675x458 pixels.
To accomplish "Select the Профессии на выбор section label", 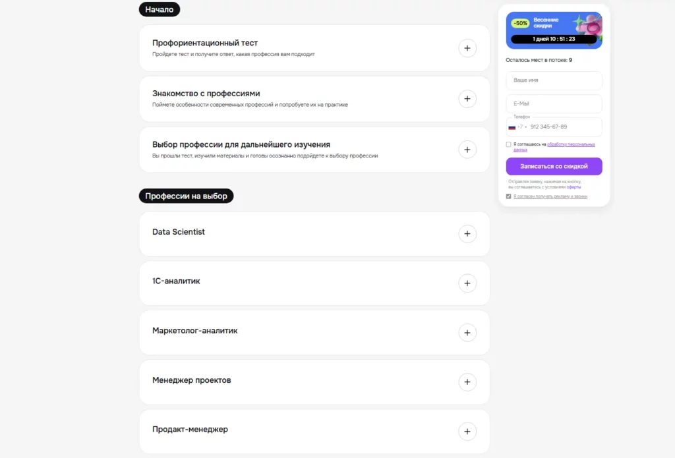I will click(x=187, y=196).
